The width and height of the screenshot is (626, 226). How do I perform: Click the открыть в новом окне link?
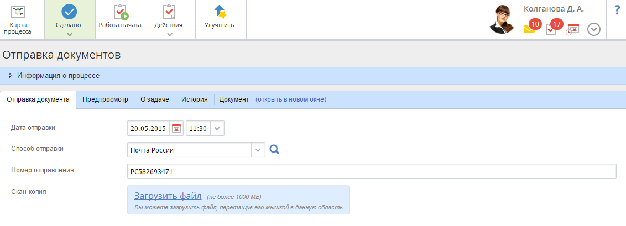point(291,99)
